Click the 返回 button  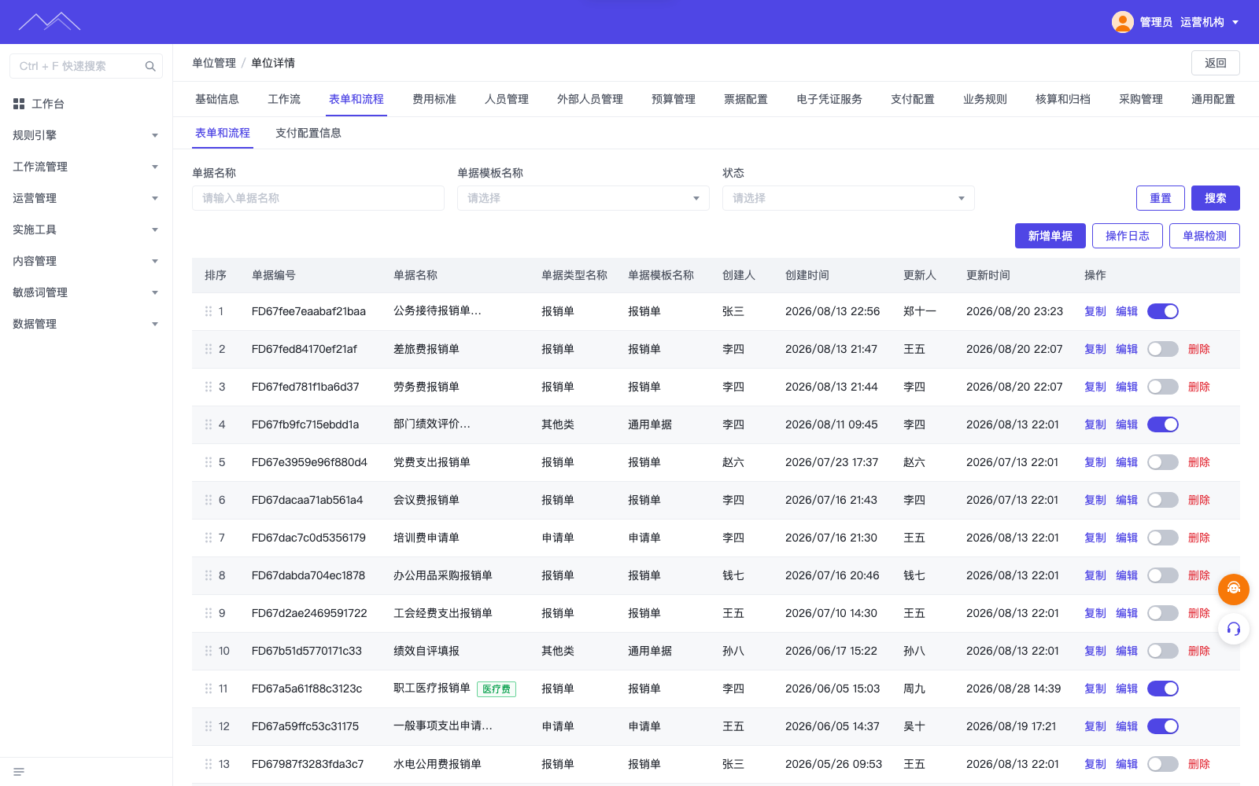(x=1216, y=63)
